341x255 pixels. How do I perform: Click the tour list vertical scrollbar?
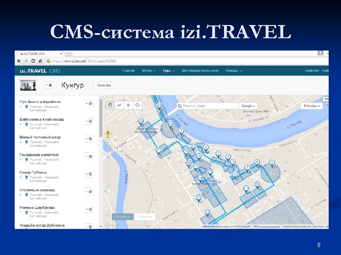click(x=101, y=118)
